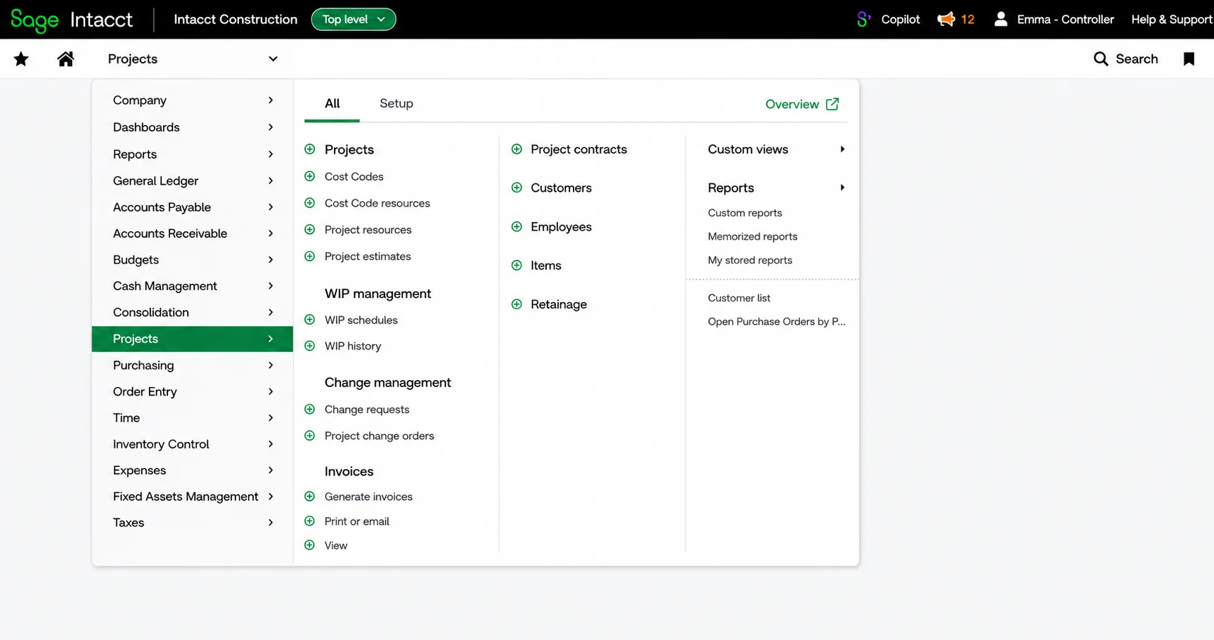Open the Overview link
This screenshot has width=1214, height=640.
[792, 104]
